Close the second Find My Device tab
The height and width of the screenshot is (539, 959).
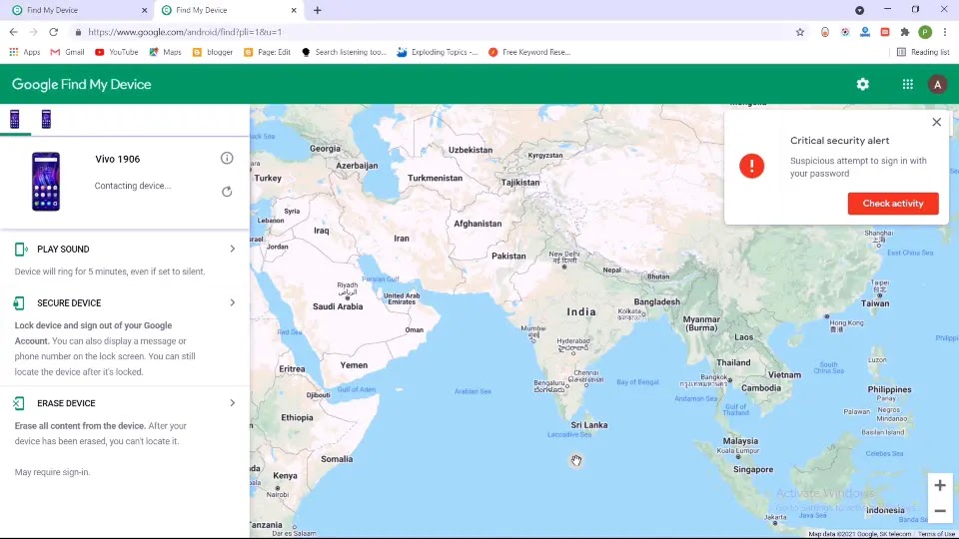(294, 10)
